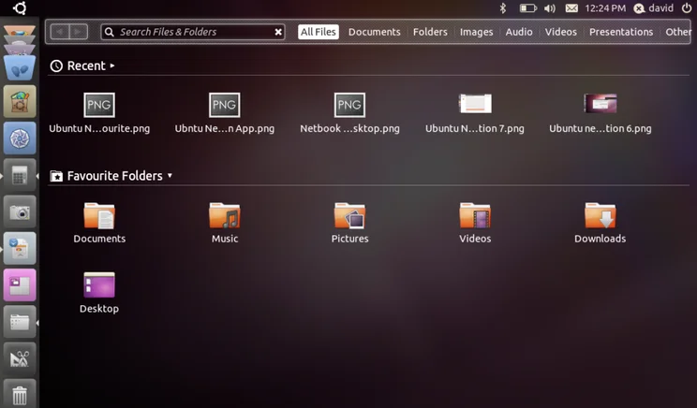697x408 pixels.
Task: Open Ubntu Ne…n App.png recent file
Action: [225, 113]
